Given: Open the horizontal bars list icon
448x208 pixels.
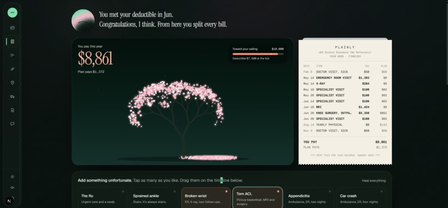Looking at the screenshot, I should point(12,55).
